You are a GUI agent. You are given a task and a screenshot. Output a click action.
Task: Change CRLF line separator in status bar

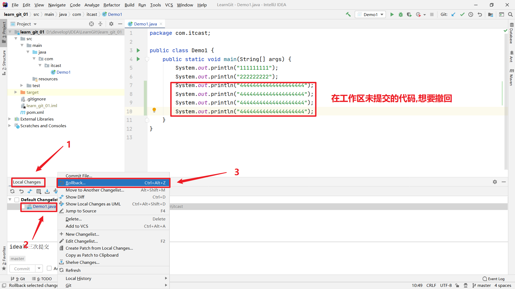coord(431,286)
